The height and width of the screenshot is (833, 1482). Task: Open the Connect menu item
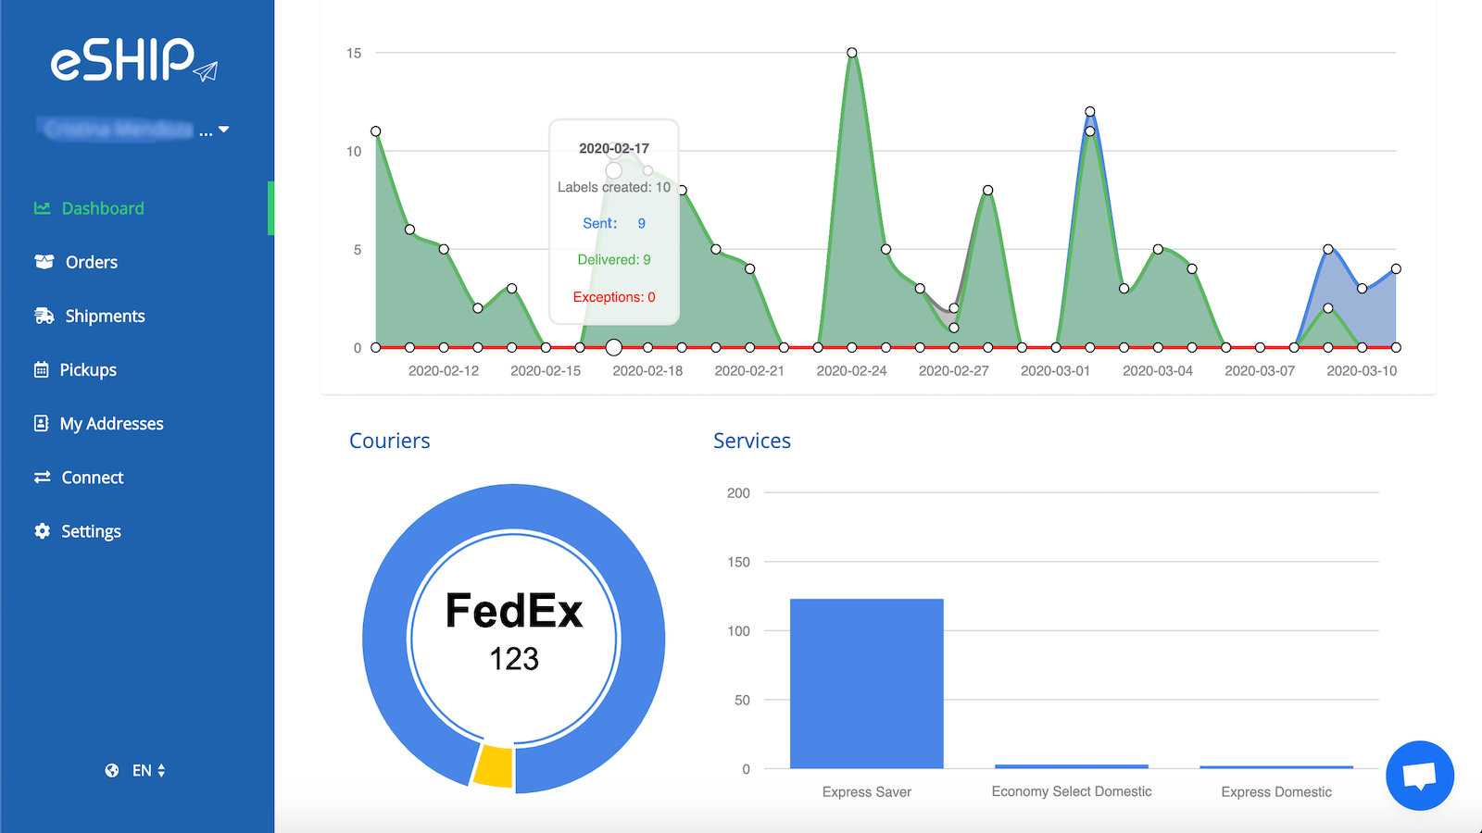coord(93,478)
